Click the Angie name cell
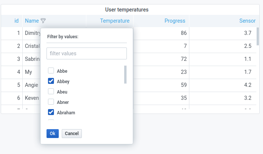The image size is (263, 154). 32,85
